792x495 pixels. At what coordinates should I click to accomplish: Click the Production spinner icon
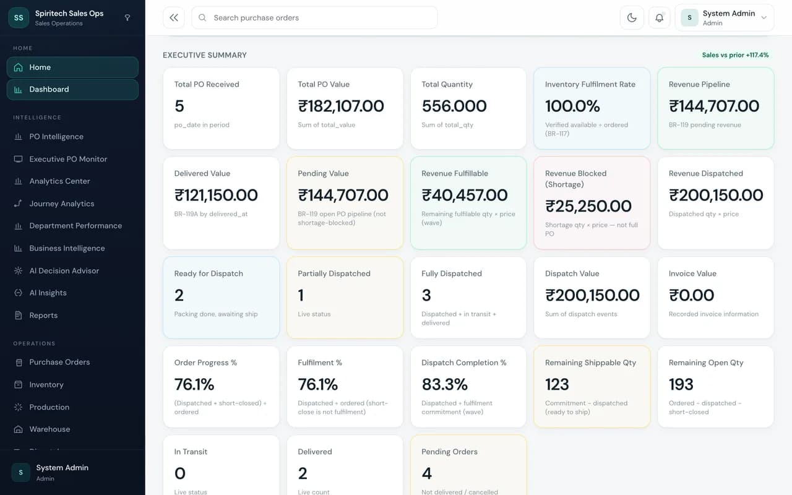pos(18,407)
